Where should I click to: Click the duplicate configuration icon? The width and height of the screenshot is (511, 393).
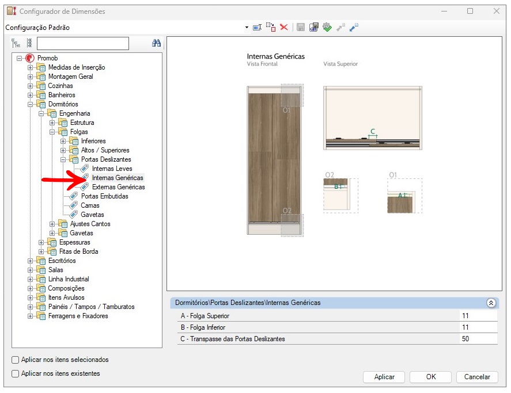[270, 27]
